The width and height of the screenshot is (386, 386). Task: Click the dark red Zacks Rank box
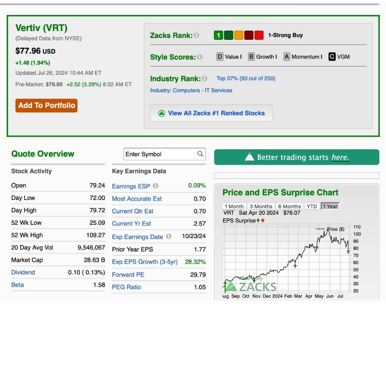[x=249, y=35]
